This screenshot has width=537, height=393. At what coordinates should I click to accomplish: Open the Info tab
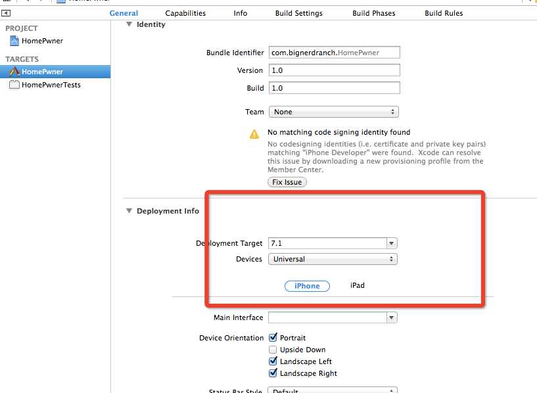(x=241, y=13)
